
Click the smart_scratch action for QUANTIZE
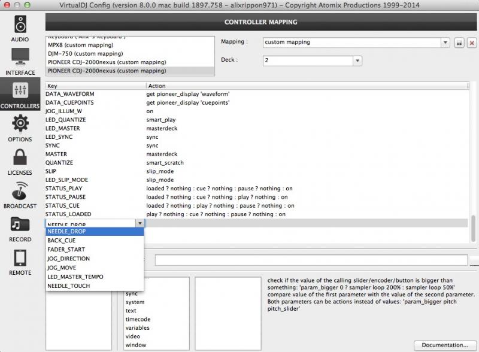[165, 163]
